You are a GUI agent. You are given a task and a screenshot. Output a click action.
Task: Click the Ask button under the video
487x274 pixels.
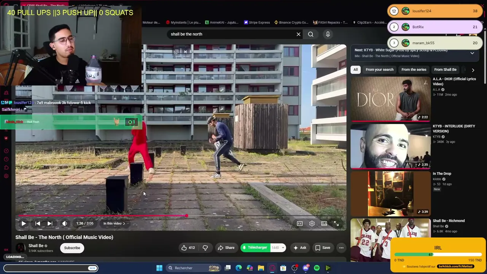pos(300,248)
